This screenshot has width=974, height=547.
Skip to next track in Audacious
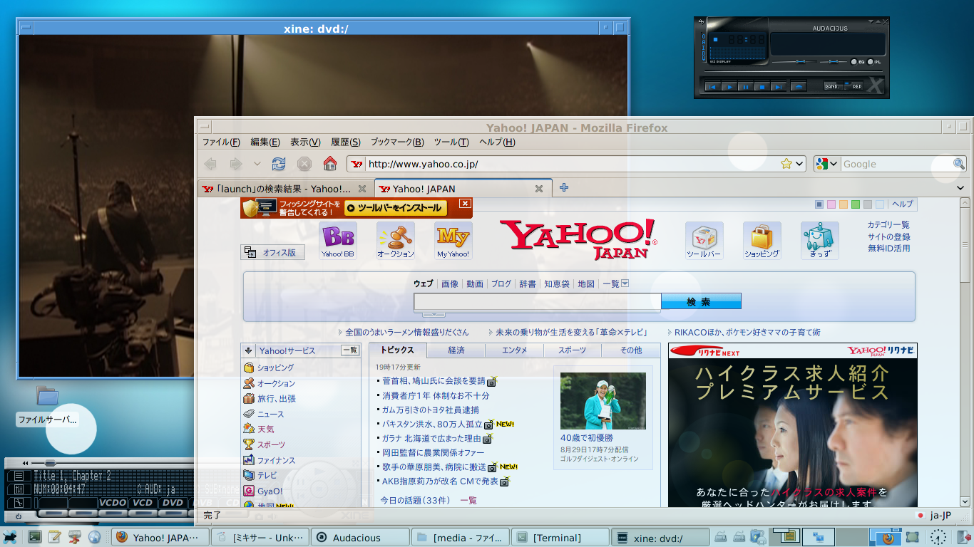(779, 87)
